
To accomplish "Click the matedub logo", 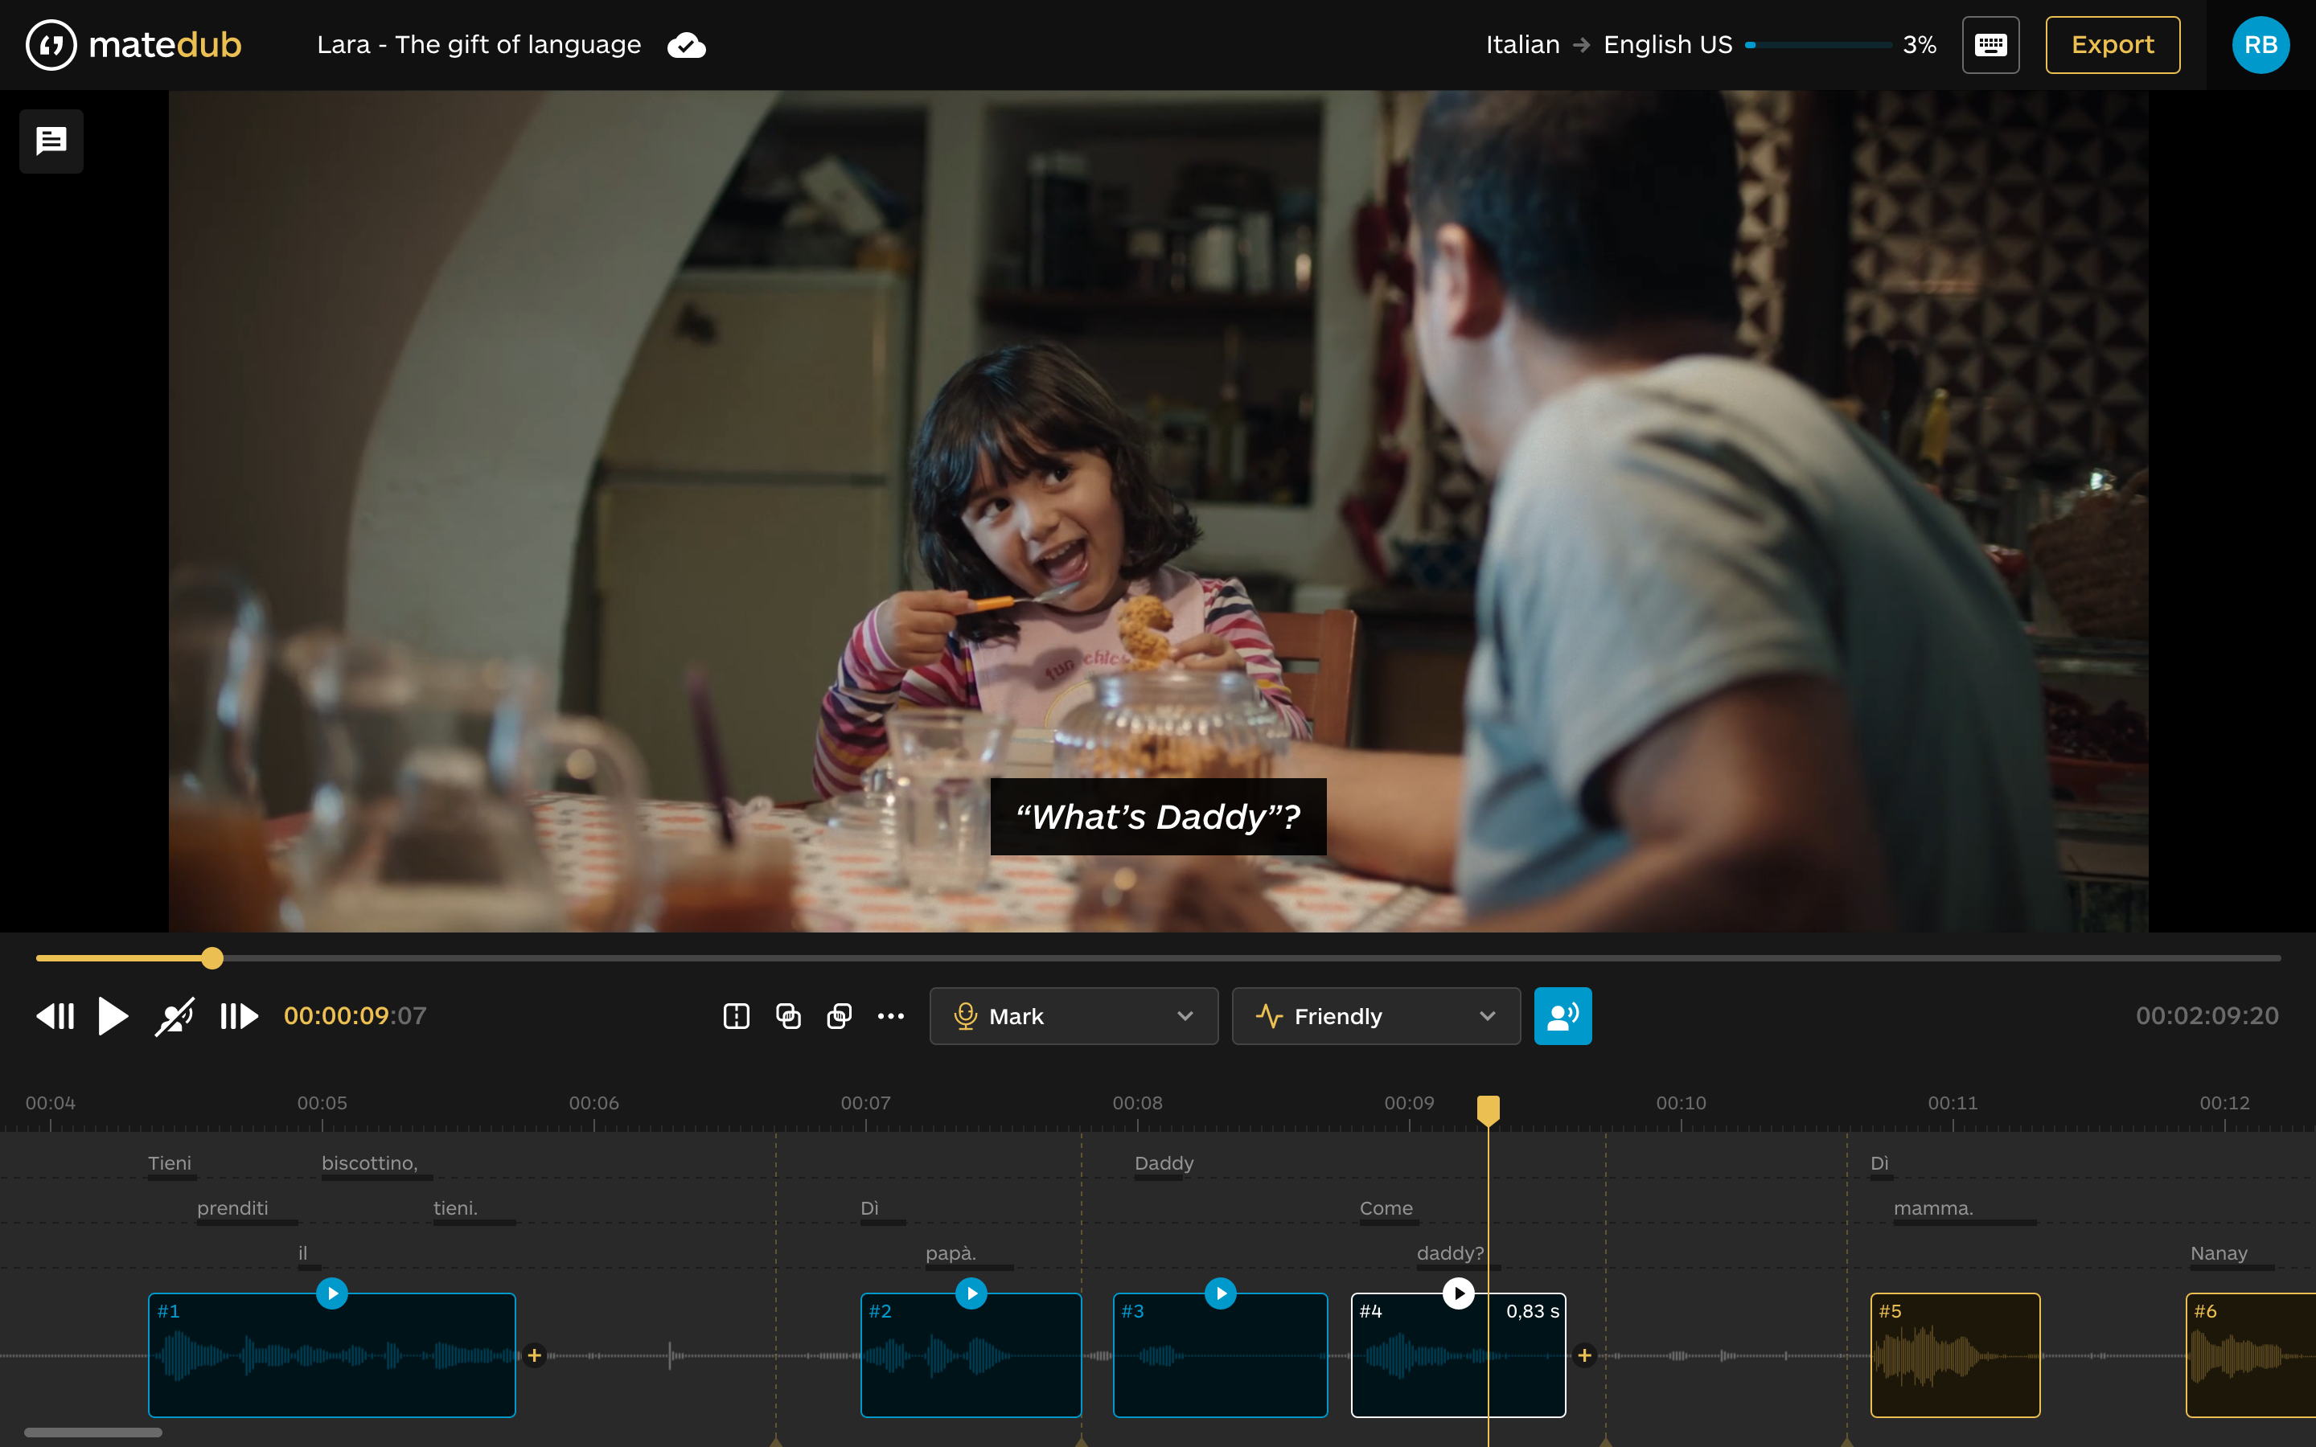I will (133, 45).
